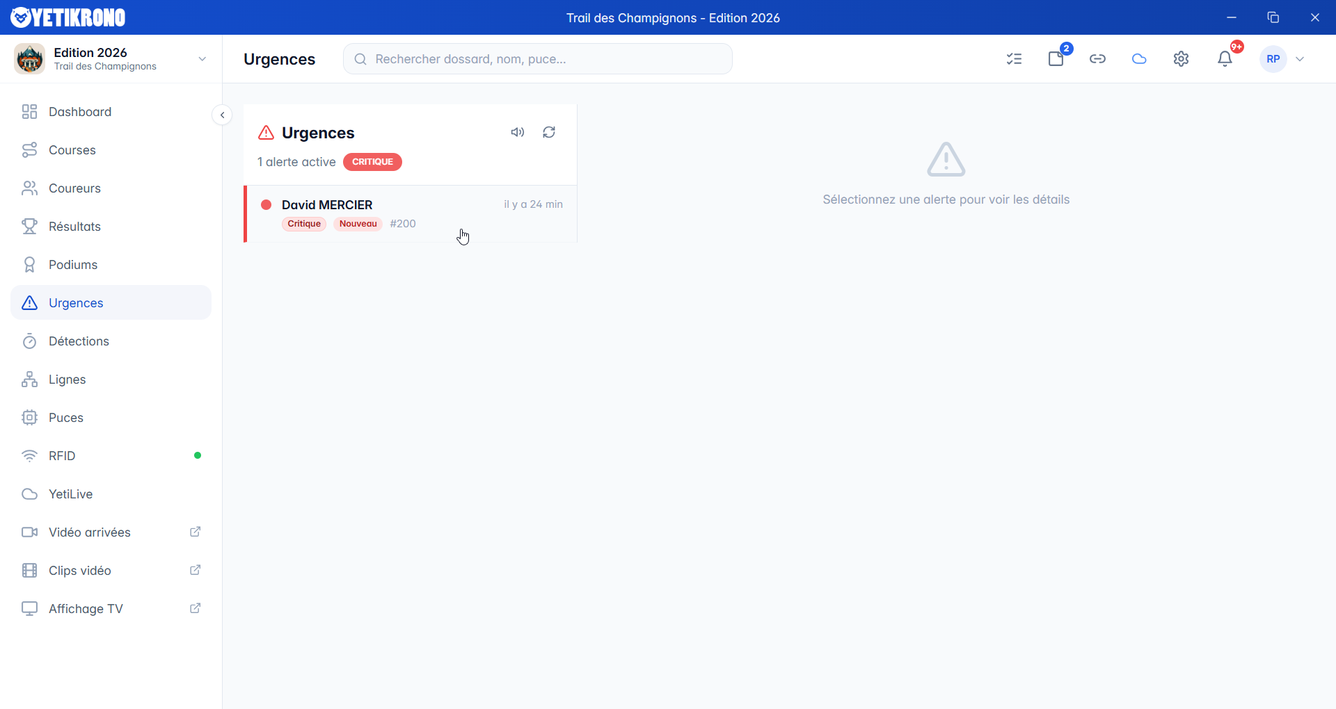Expand the Edition 2026 event selector
Screen dimensions: 1336x709
pos(202,59)
